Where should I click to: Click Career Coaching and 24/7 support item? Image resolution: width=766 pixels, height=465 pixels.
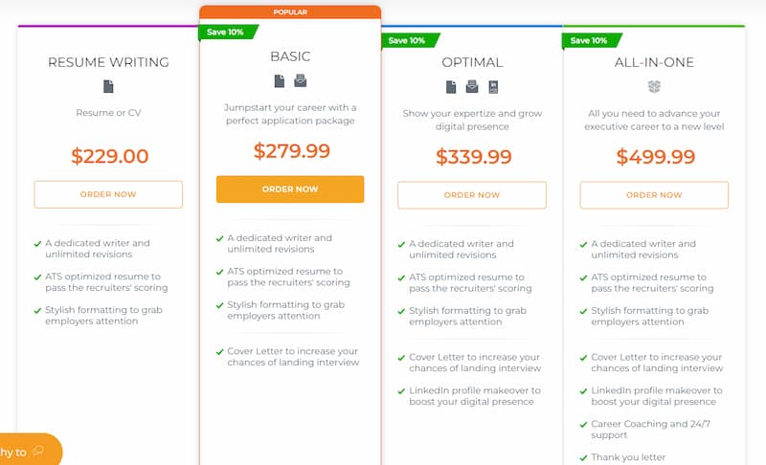[650, 430]
